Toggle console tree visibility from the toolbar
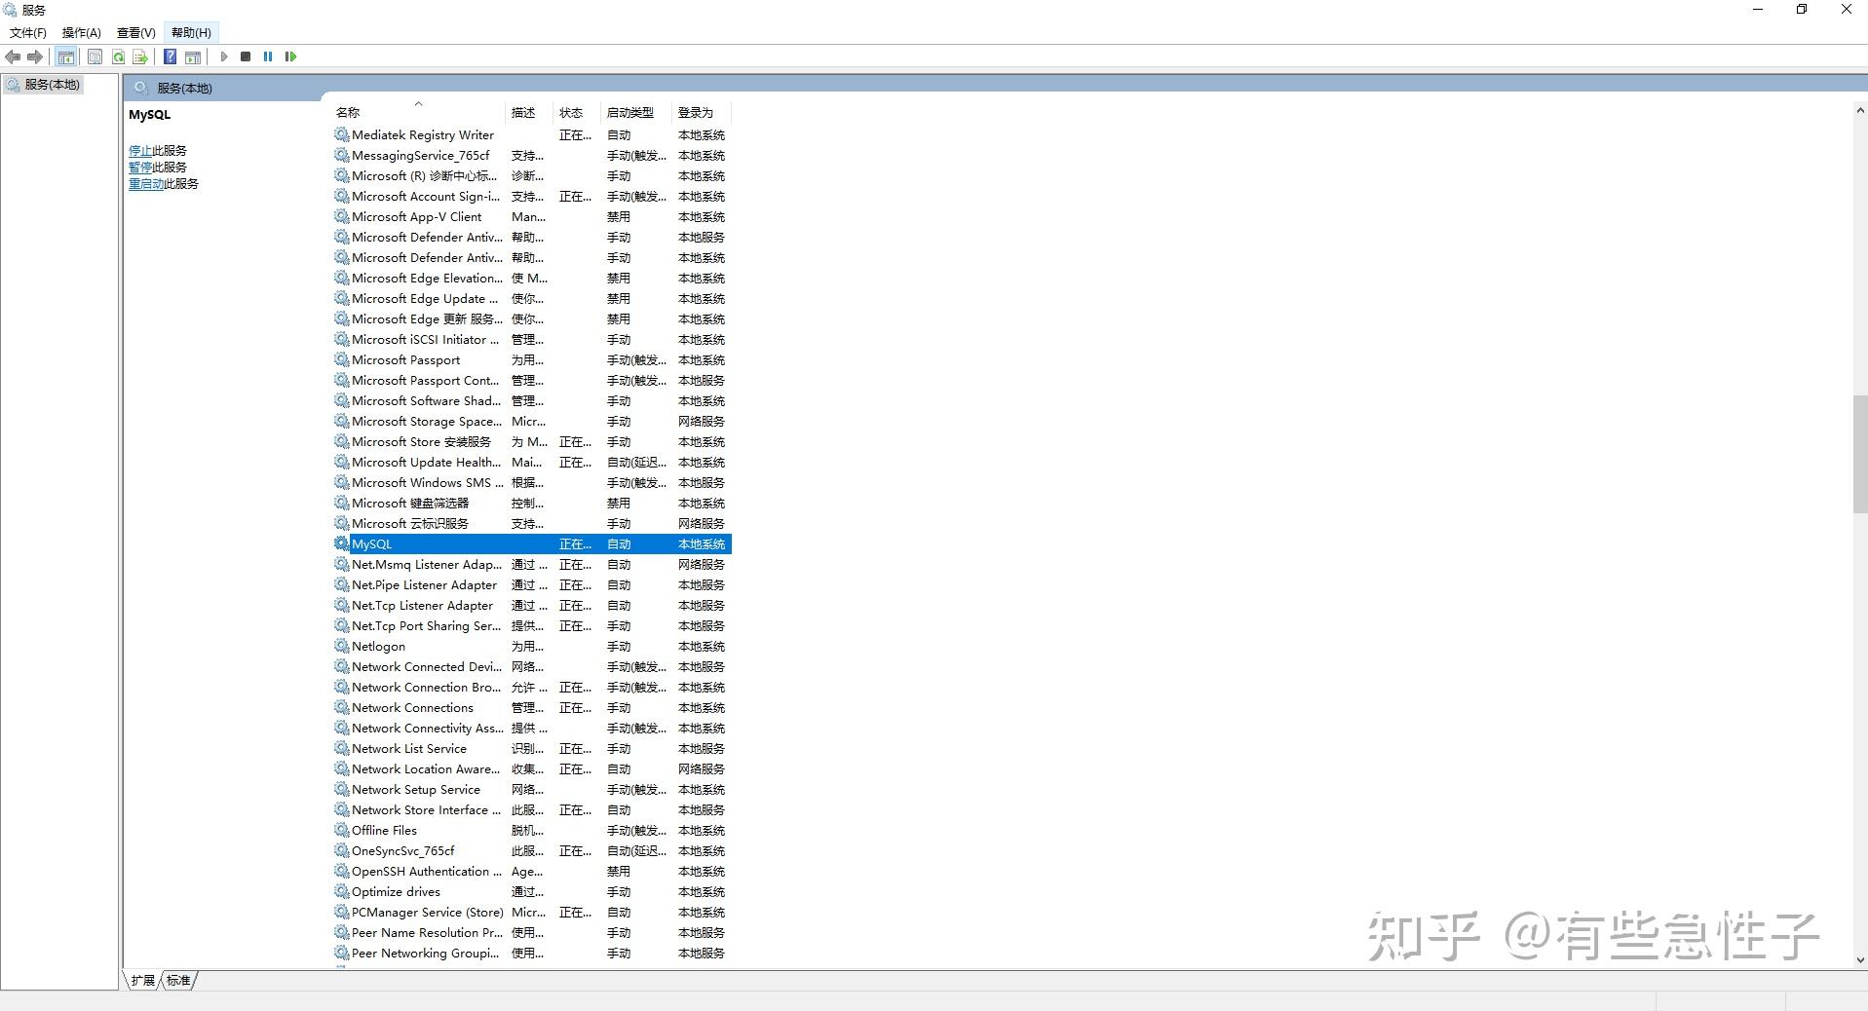Viewport: 1868px width, 1011px height. coord(65,56)
